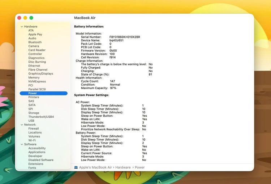Select USB in the sidebar
Image resolution: width=271 pixels, height=184 pixels.
coord(31,121)
